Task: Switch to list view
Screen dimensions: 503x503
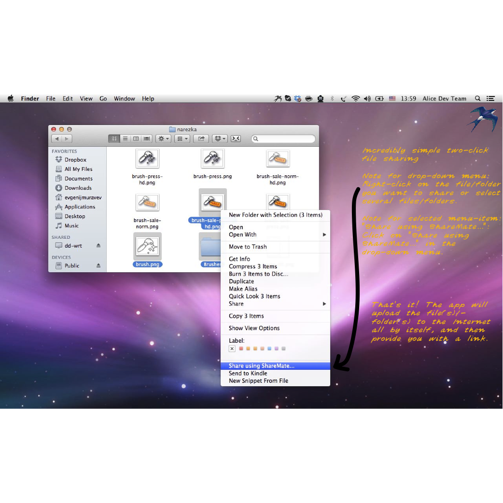Action: 125,139
